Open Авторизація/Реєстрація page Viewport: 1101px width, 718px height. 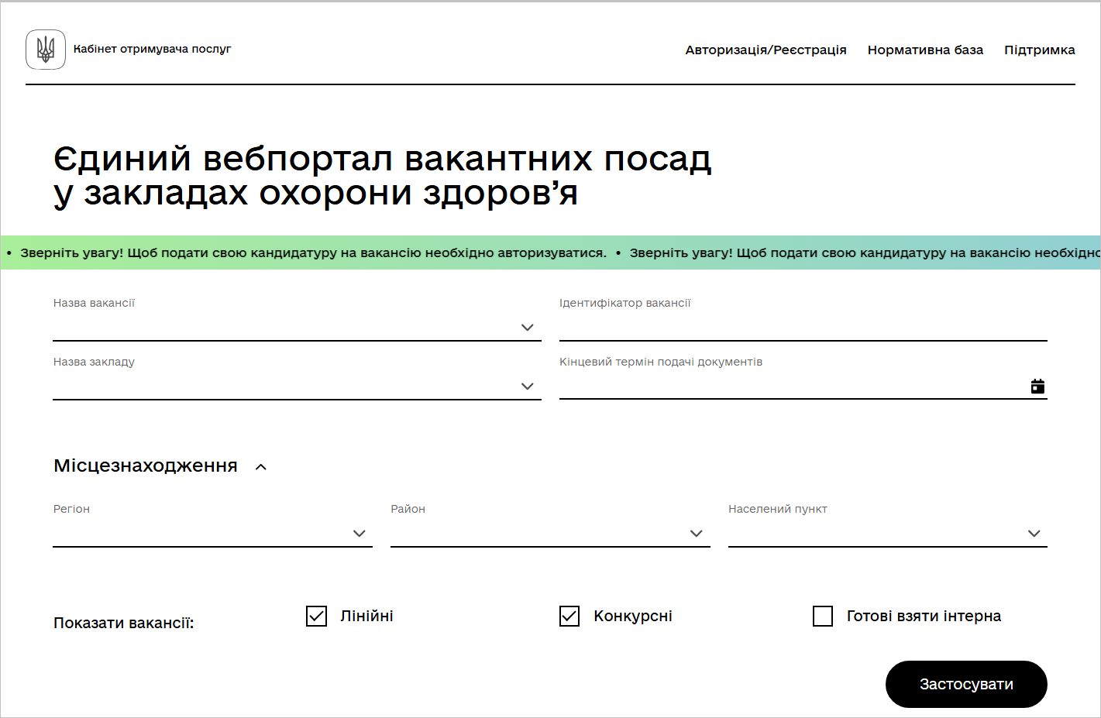tap(766, 50)
